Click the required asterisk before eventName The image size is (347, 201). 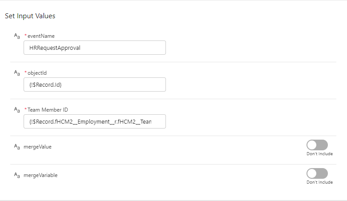point(25,36)
